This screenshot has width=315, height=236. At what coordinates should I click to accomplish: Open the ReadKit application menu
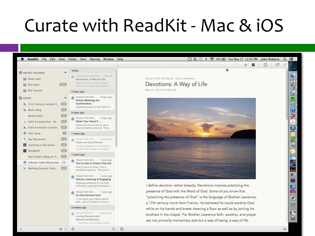tap(33, 59)
